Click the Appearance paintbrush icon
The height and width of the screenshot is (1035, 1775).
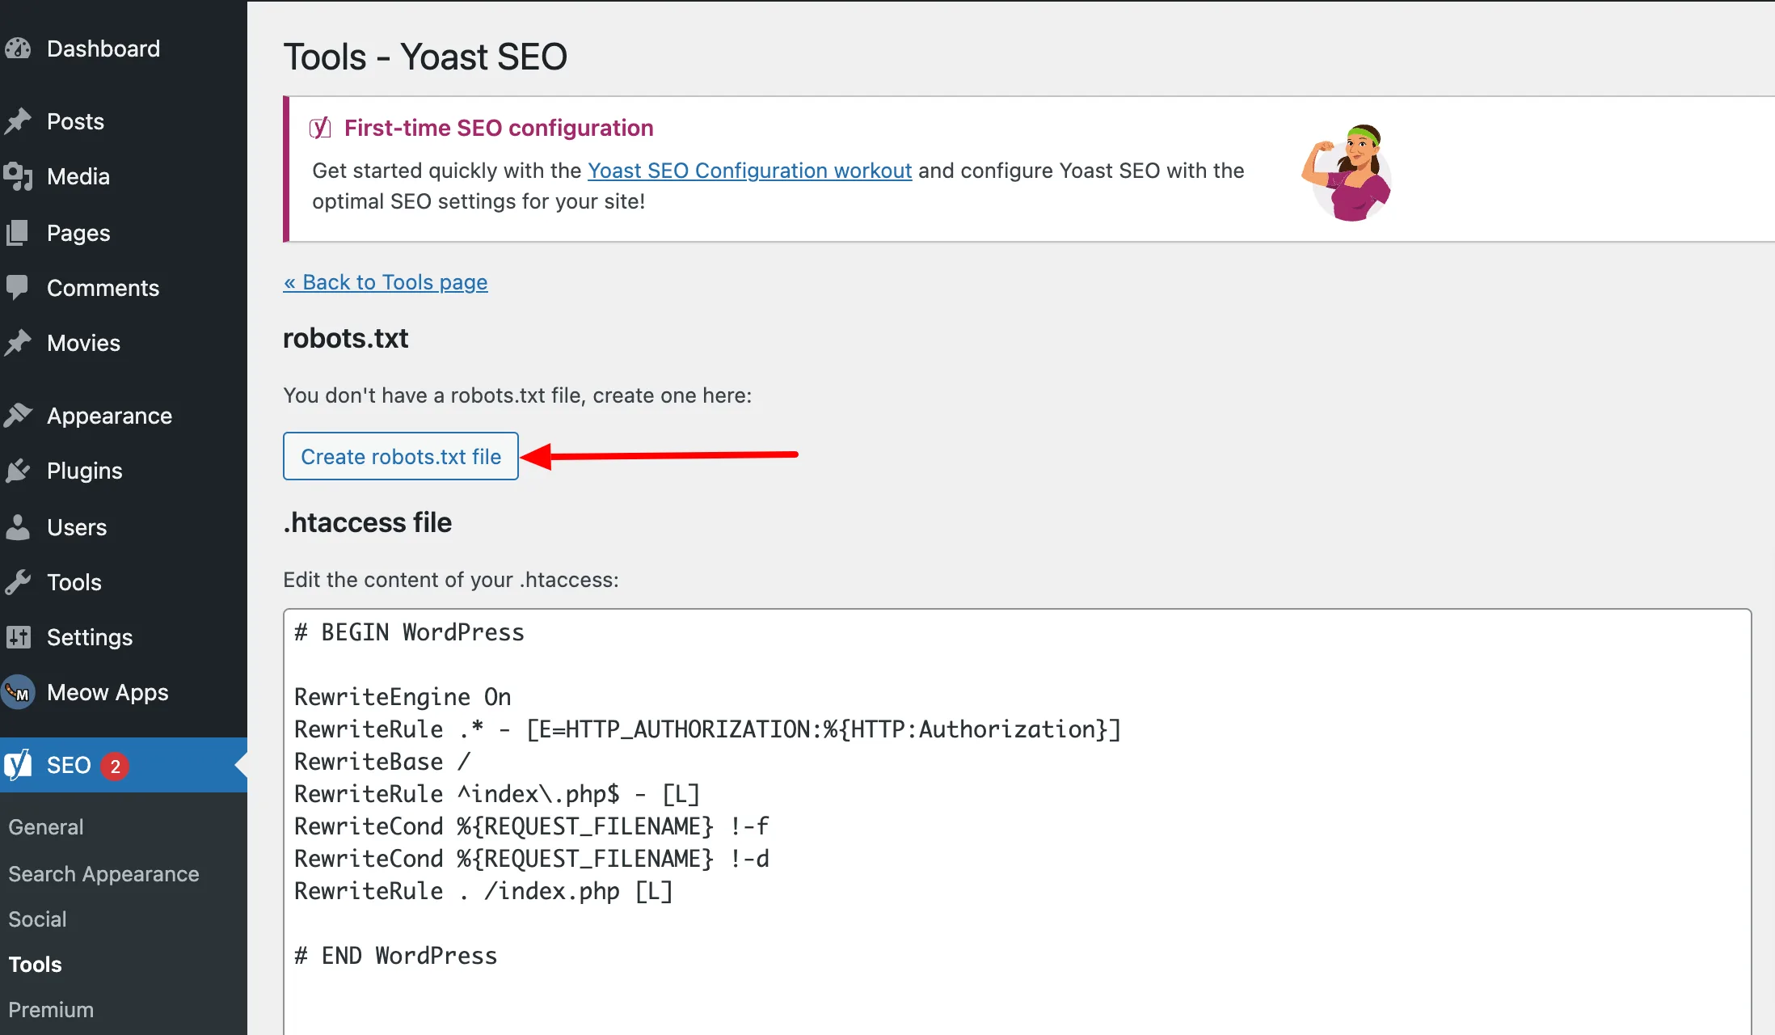[x=18, y=416]
